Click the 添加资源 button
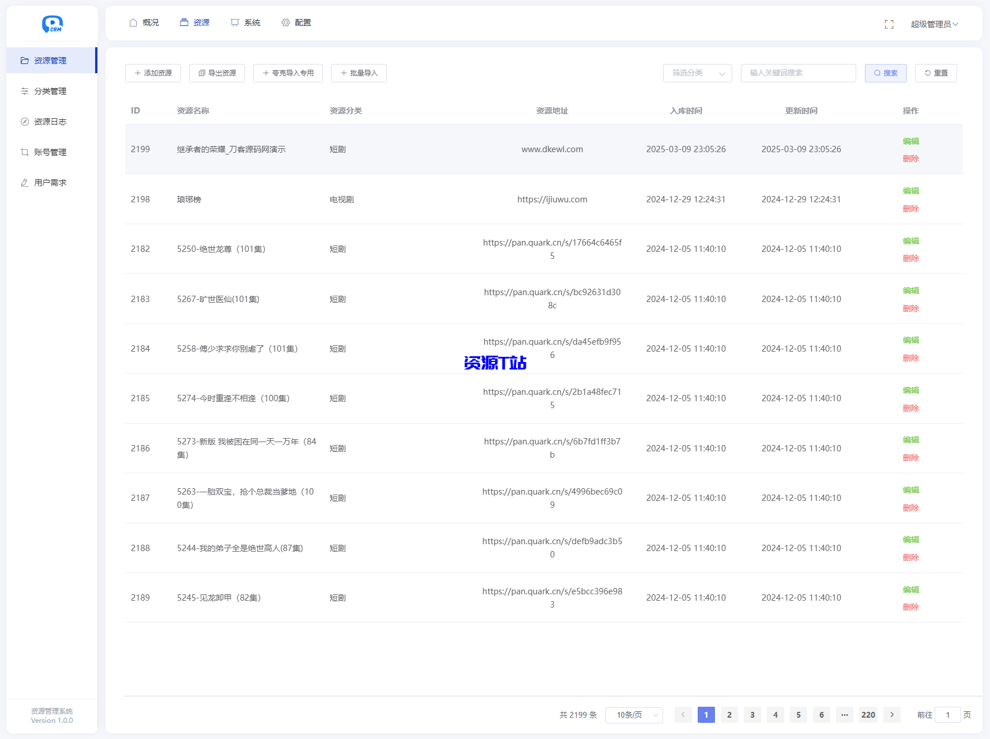Screen dimensions: 990x739 tap(153, 73)
